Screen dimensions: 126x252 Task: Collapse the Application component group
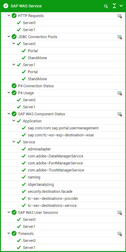pos(14,121)
